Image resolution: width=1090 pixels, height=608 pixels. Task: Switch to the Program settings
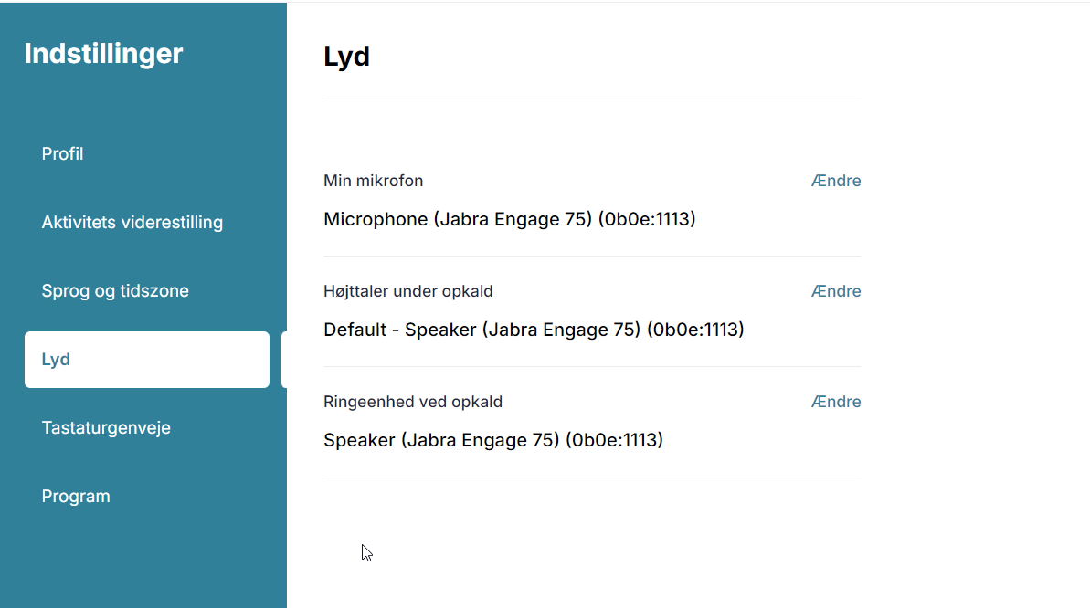coord(76,496)
